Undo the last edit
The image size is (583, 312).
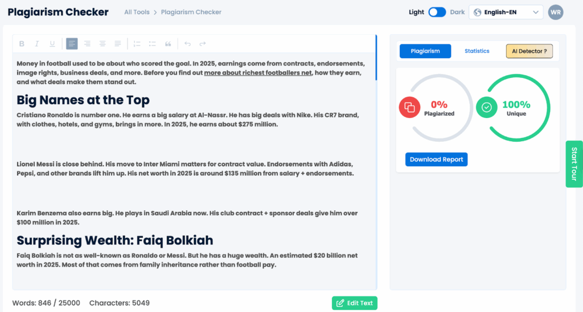187,44
